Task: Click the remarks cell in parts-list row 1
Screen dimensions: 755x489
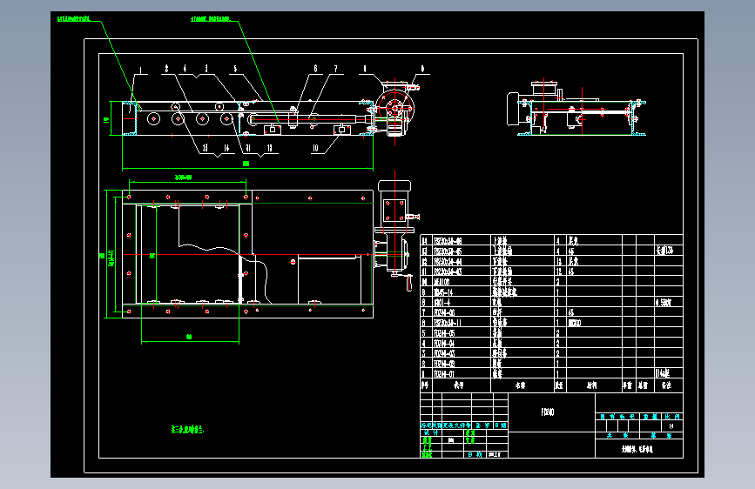Action: 668,373
